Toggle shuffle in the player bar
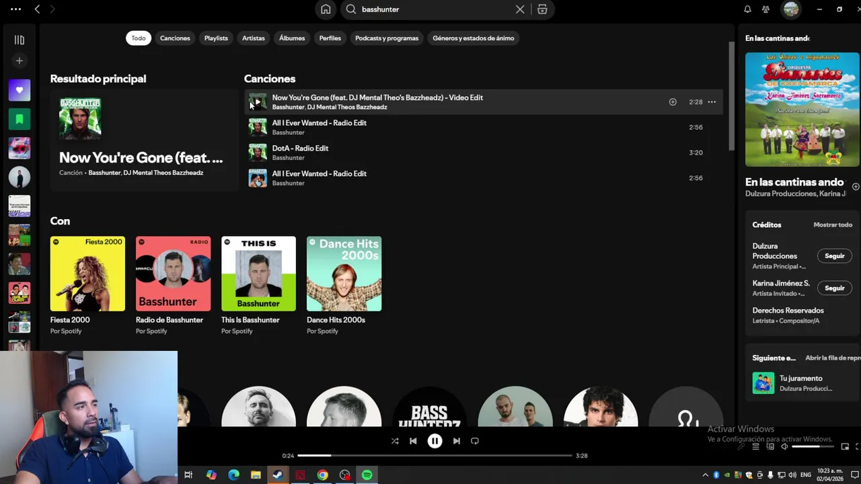Screen dimensions: 861x484 click(x=395, y=441)
